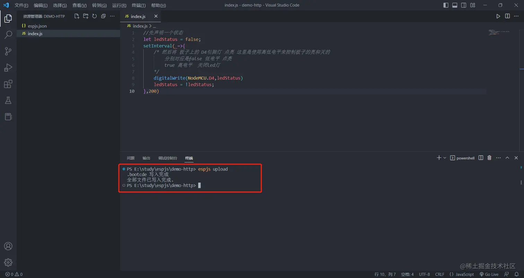
Task: Toggle the bottom panel layout
Action: [455, 5]
